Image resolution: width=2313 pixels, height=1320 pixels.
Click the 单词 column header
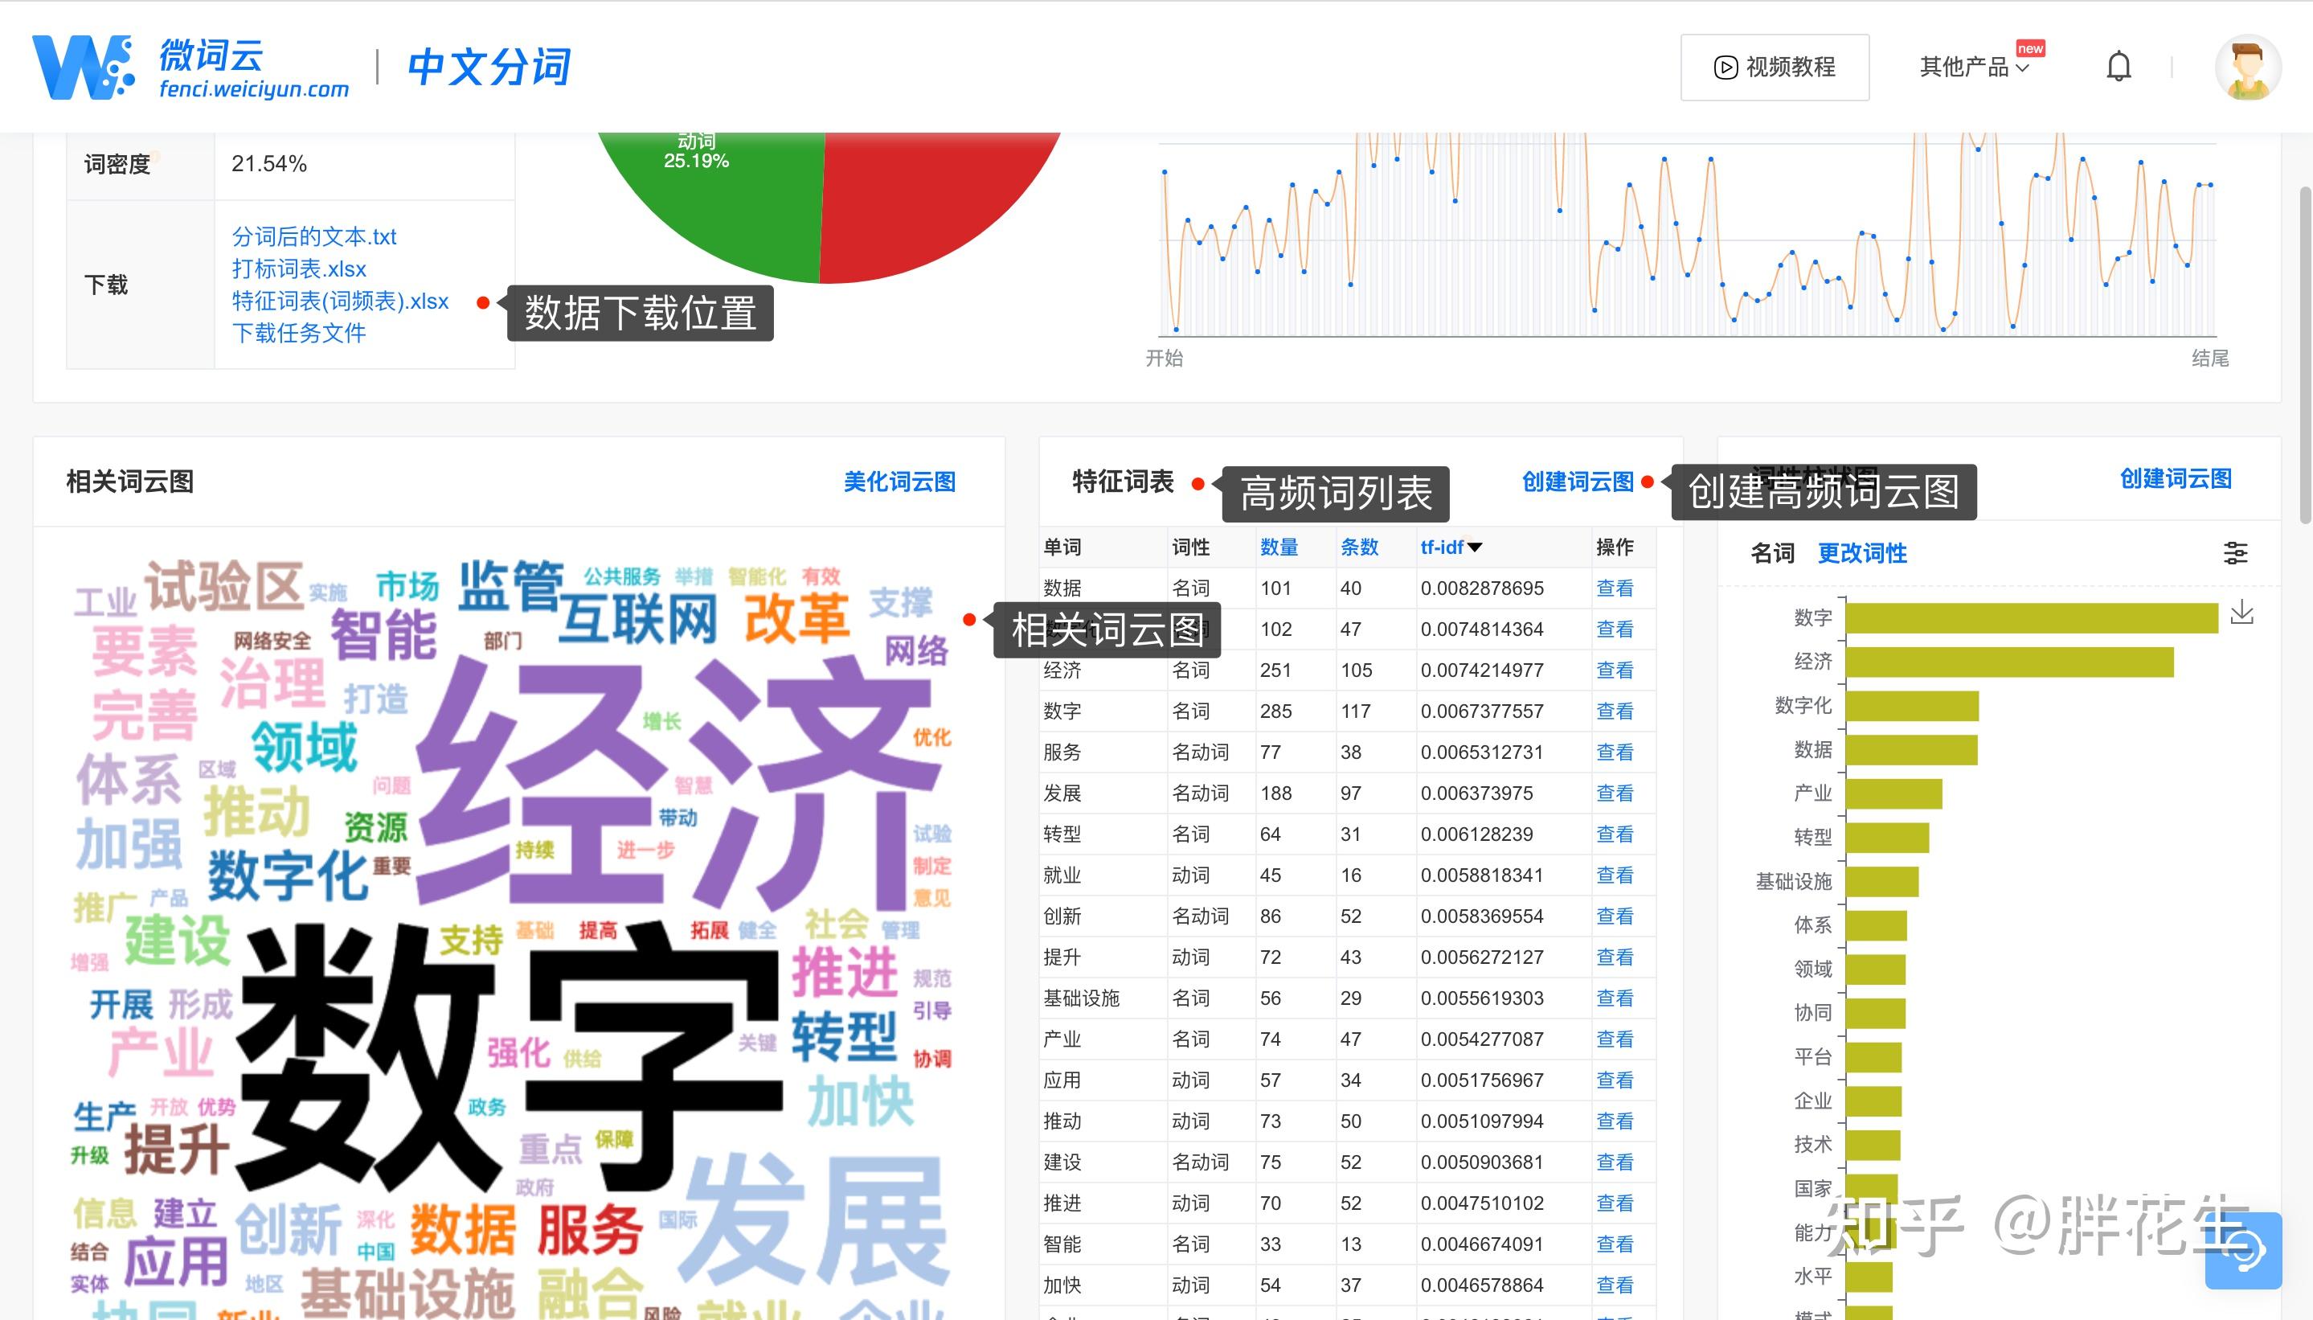coord(1062,547)
